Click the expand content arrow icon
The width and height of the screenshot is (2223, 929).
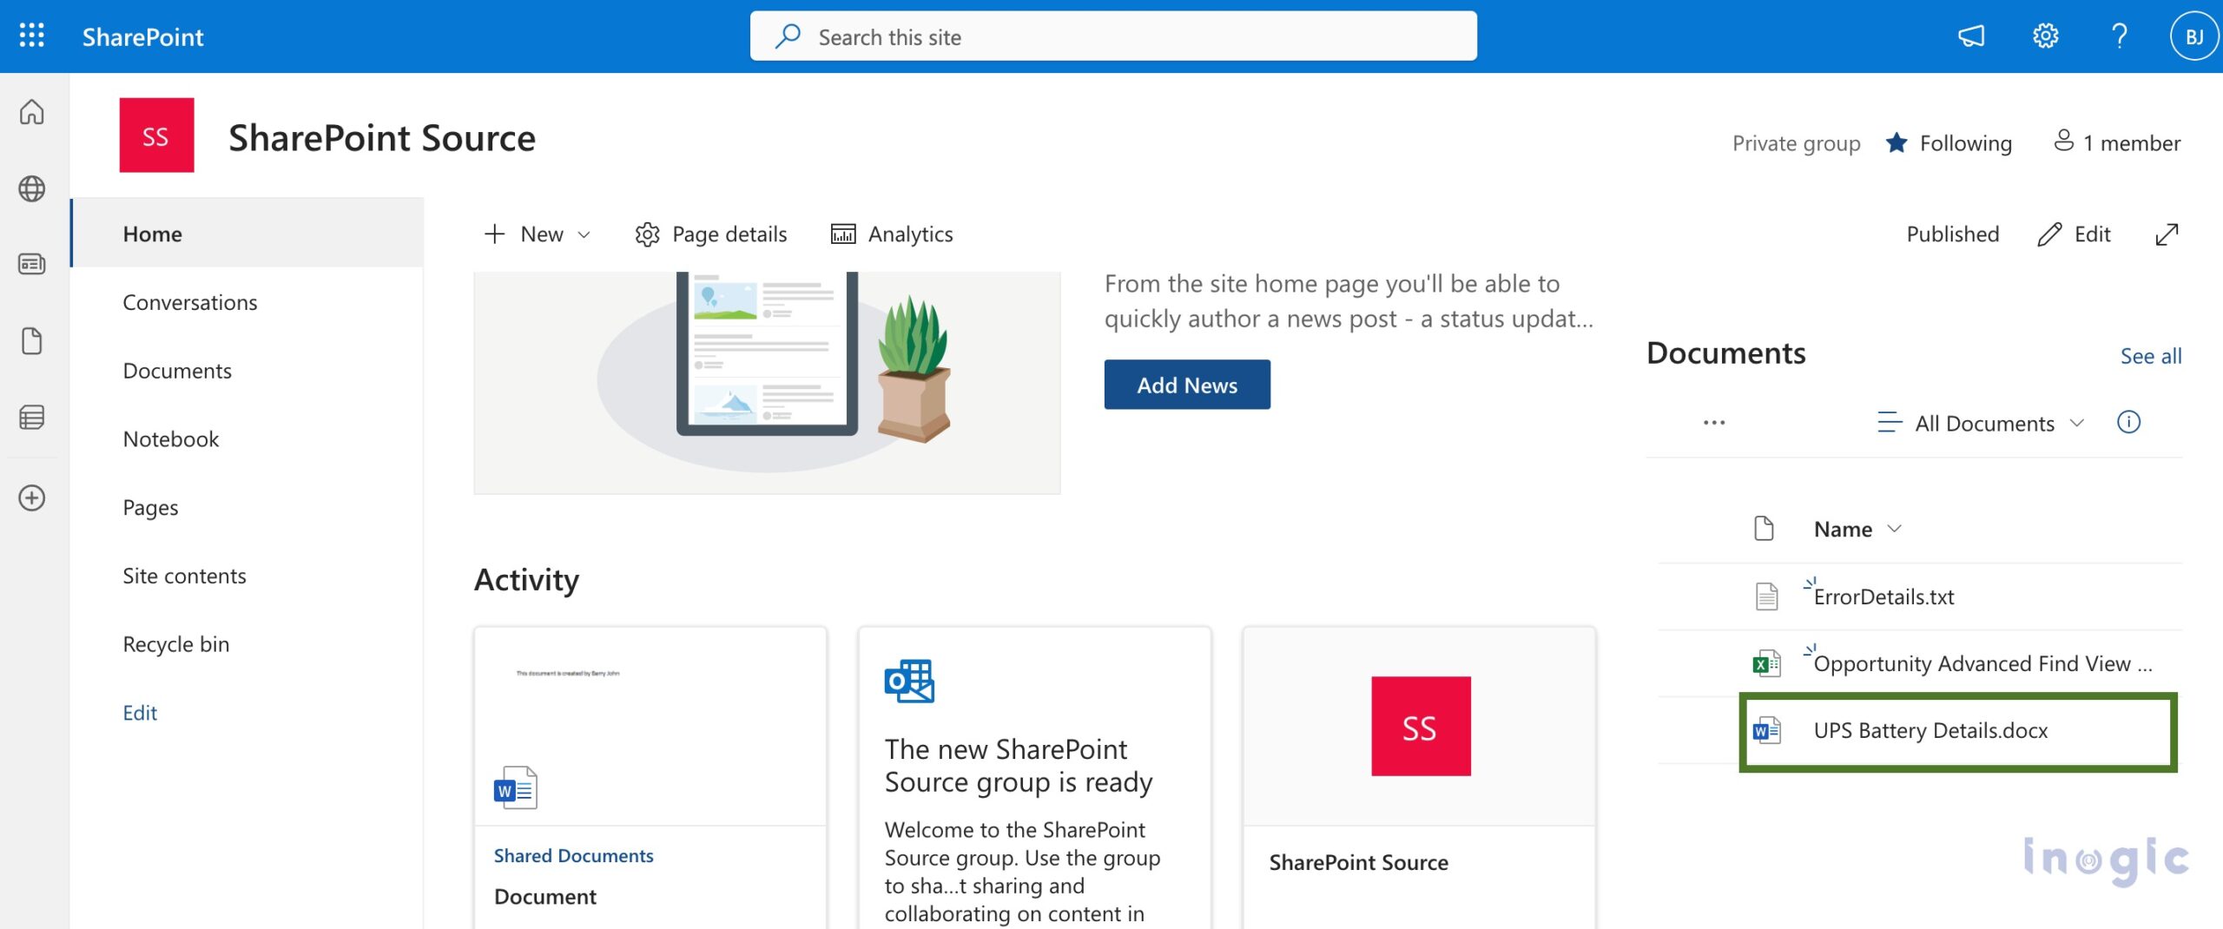coord(2167,234)
